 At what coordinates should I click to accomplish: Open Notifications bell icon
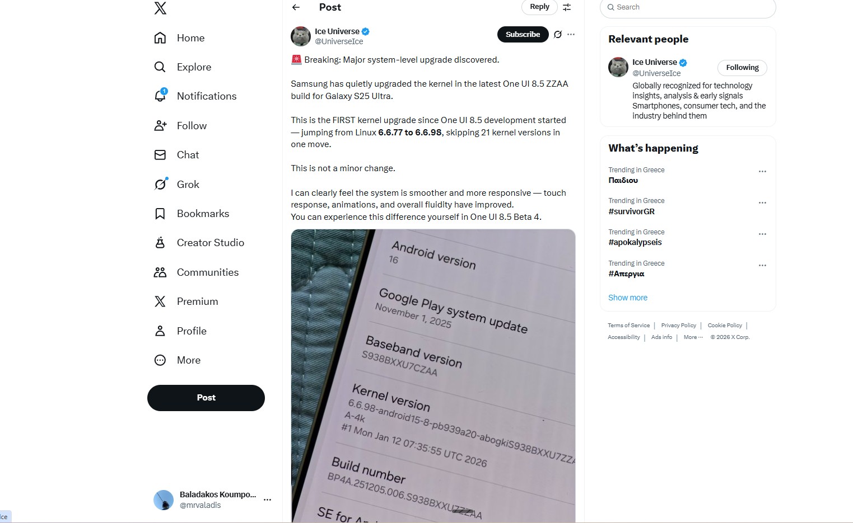click(x=160, y=96)
